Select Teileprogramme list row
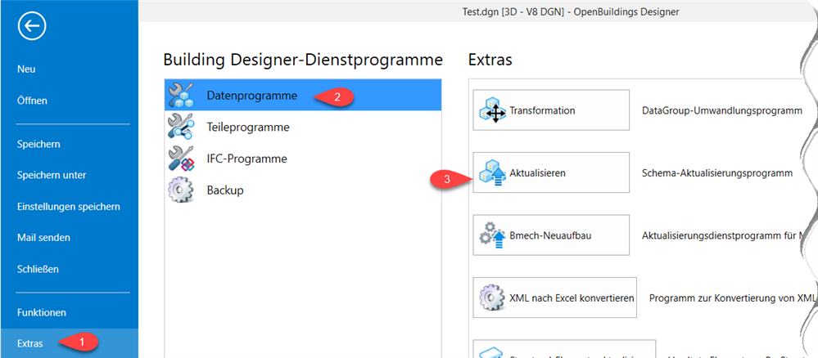The image size is (818, 358). [303, 127]
